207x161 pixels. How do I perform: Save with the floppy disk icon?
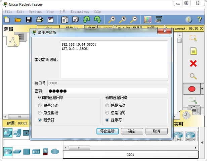point(29,20)
